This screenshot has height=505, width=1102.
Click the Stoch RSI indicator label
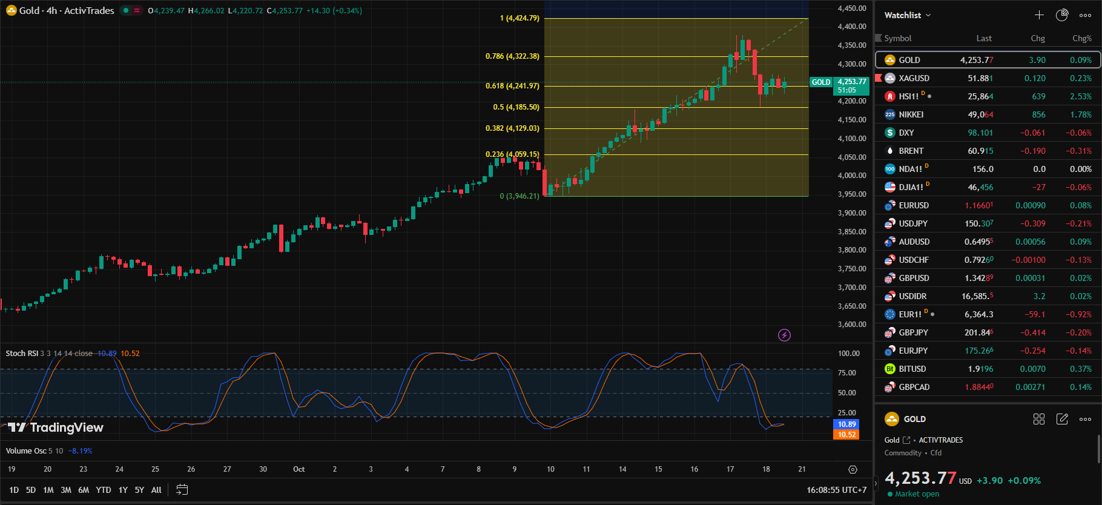22,354
